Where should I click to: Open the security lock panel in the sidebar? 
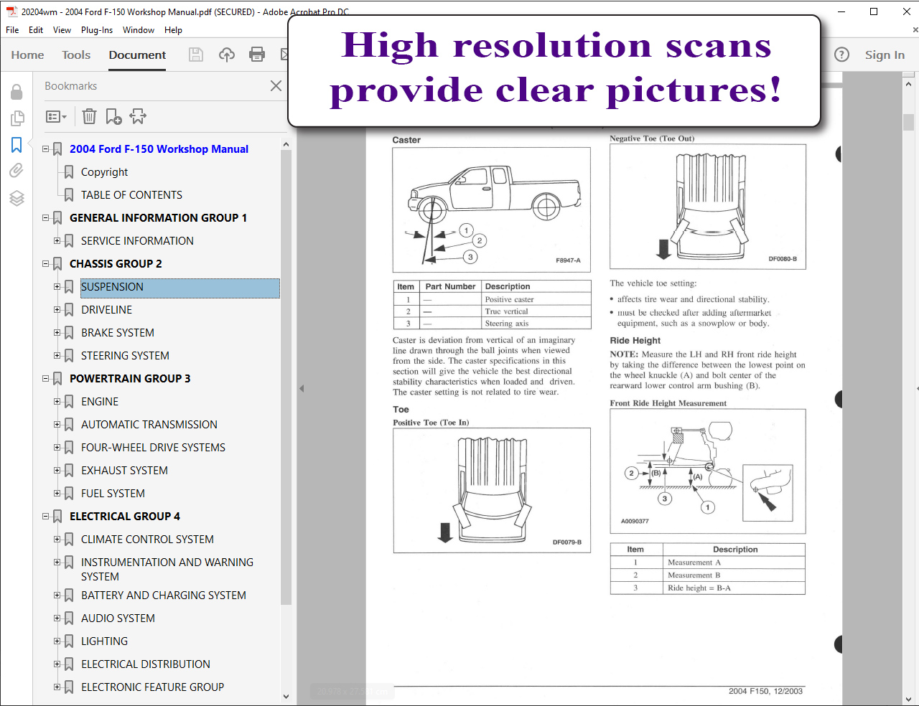pos(17,92)
